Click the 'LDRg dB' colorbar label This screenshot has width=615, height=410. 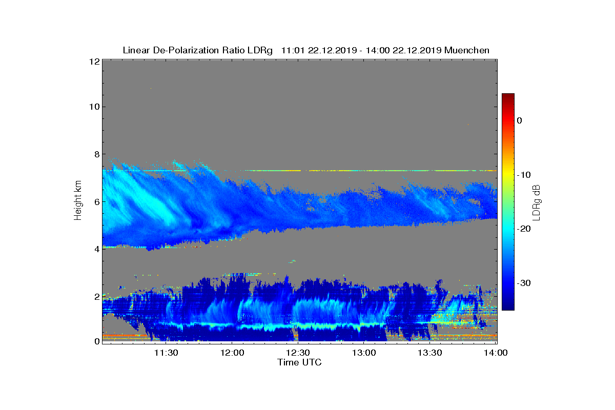tap(536, 202)
